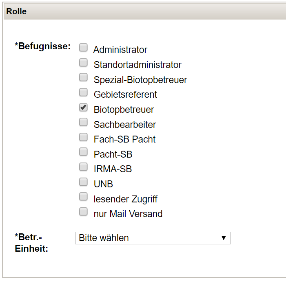Toggle the Sachbearbeiter checkbox
The height and width of the screenshot is (281, 286).
83,122
